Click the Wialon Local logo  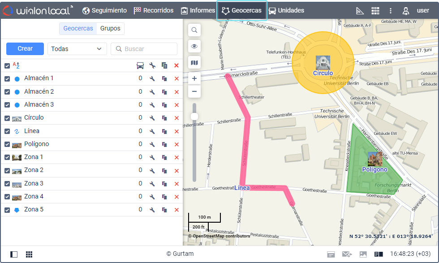click(38, 10)
